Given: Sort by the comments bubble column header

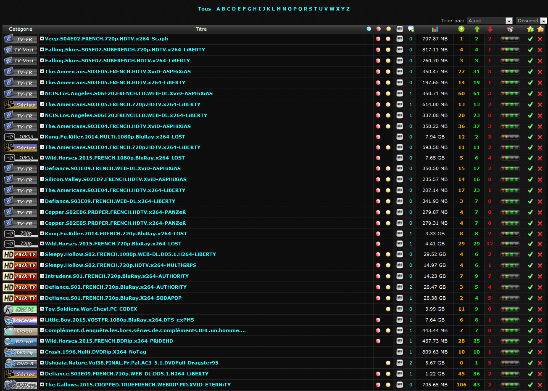Looking at the screenshot, I should tap(411, 29).
